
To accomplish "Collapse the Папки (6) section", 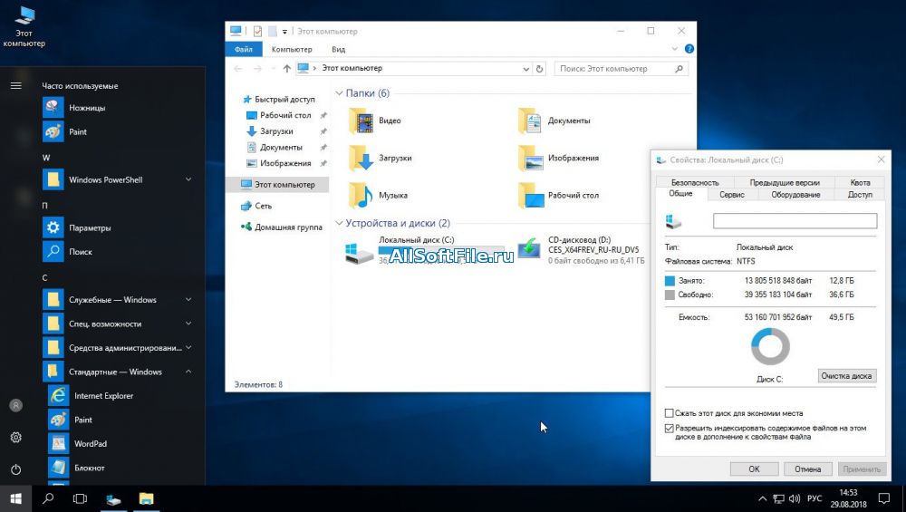I will click(339, 93).
